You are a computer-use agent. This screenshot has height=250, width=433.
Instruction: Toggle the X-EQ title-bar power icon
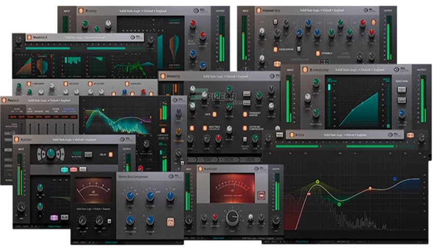tap(291, 135)
